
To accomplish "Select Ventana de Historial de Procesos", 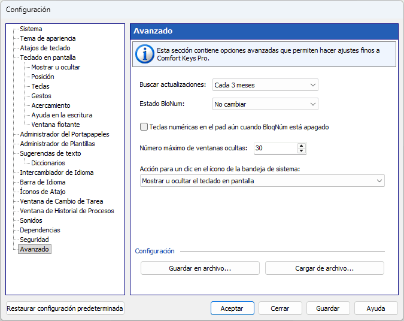I will point(67,211).
